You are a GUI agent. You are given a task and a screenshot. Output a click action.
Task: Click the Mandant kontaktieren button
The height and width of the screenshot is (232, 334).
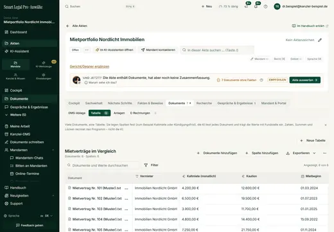pyautogui.click(x=158, y=50)
